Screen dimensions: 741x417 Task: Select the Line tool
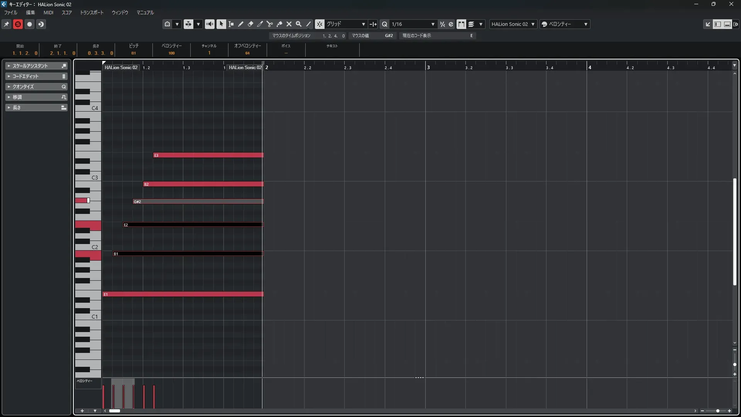pyautogui.click(x=308, y=24)
